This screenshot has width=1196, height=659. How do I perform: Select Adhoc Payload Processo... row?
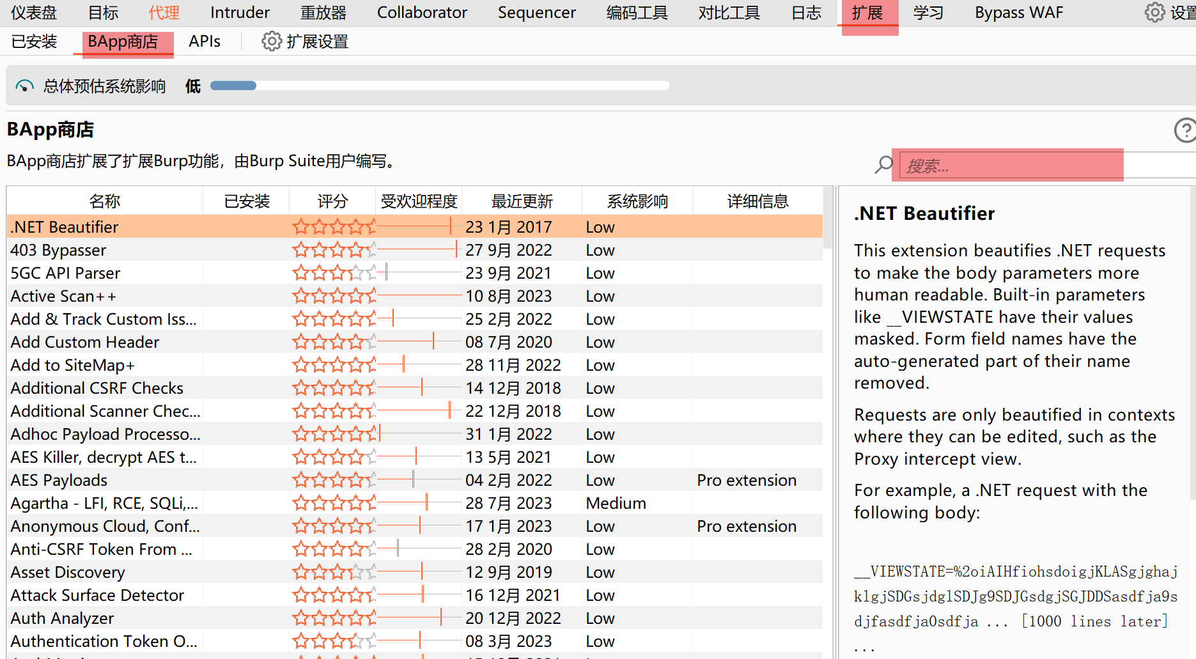click(414, 434)
